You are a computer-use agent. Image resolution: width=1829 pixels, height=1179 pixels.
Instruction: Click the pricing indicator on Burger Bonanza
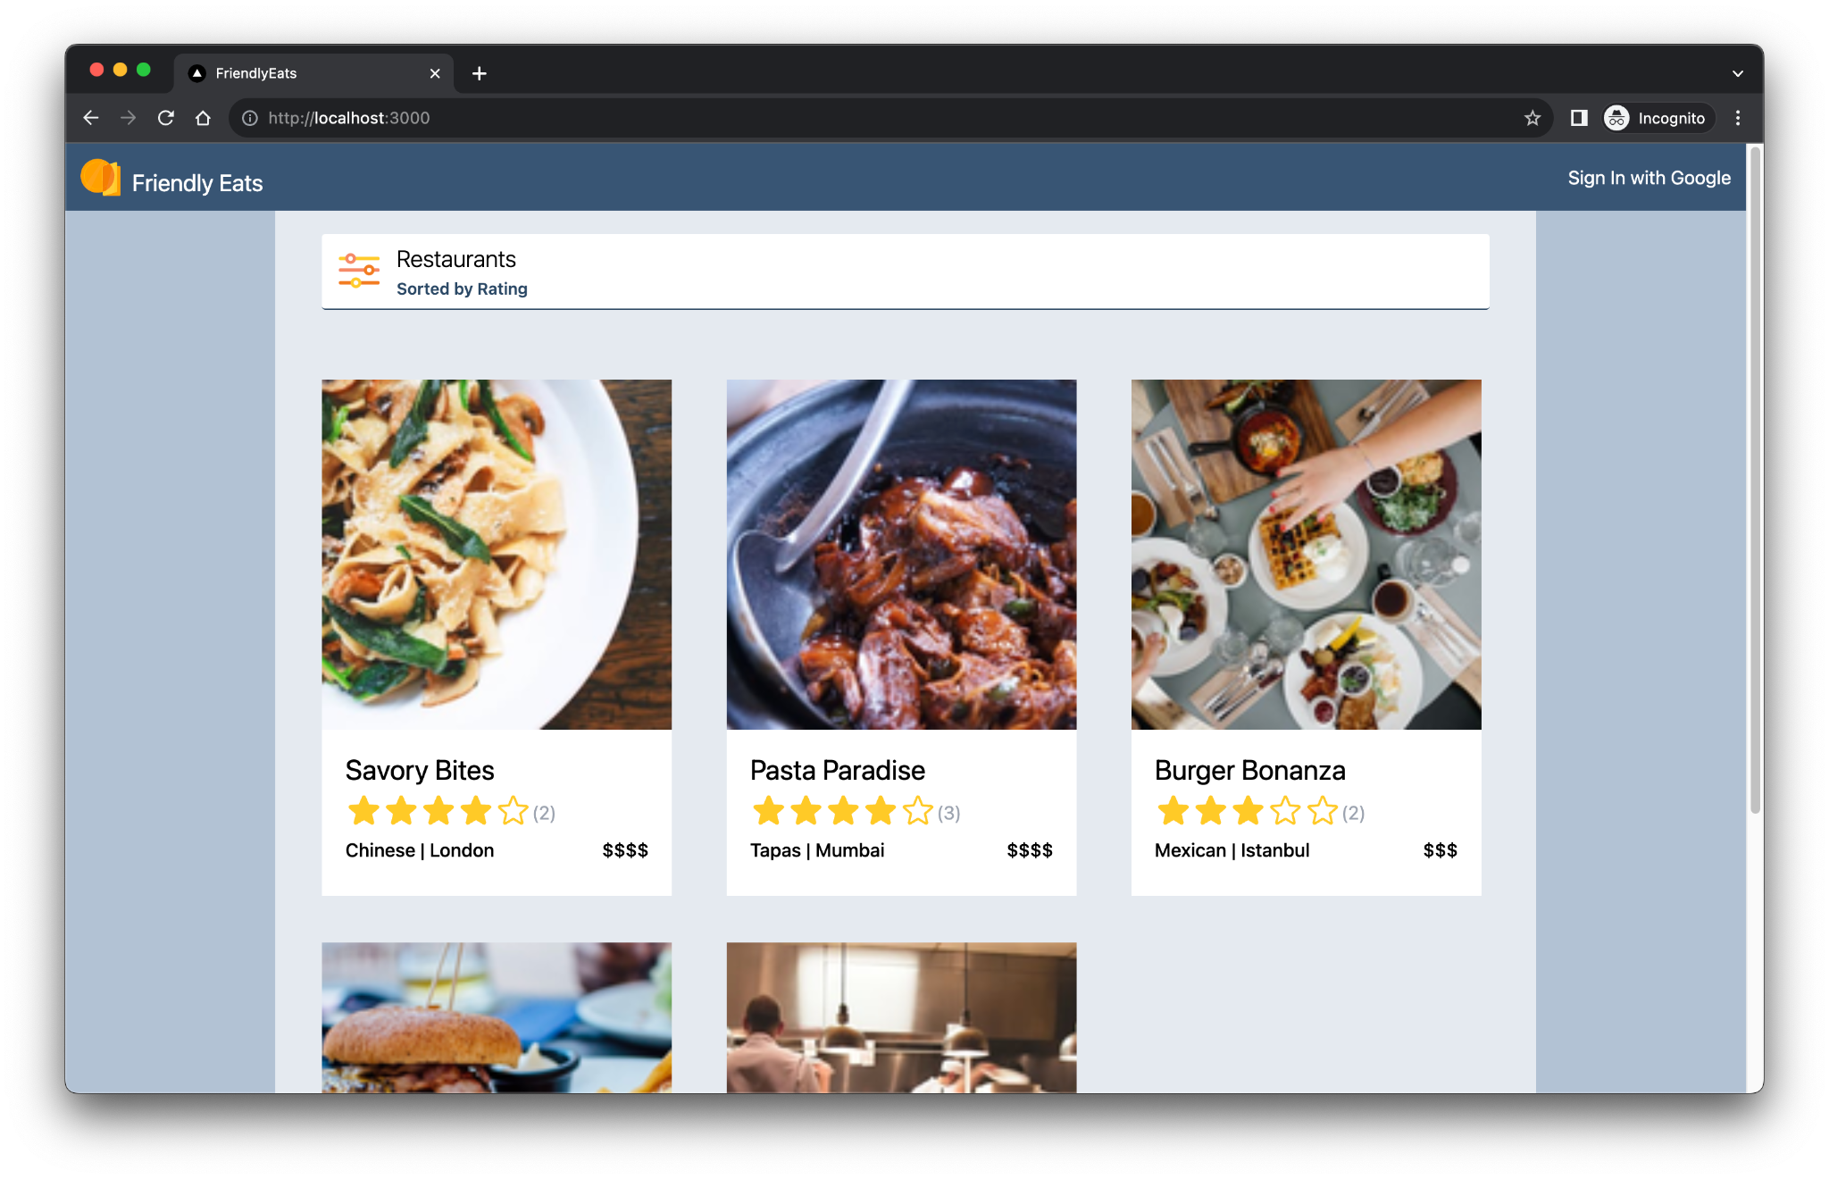1440,849
